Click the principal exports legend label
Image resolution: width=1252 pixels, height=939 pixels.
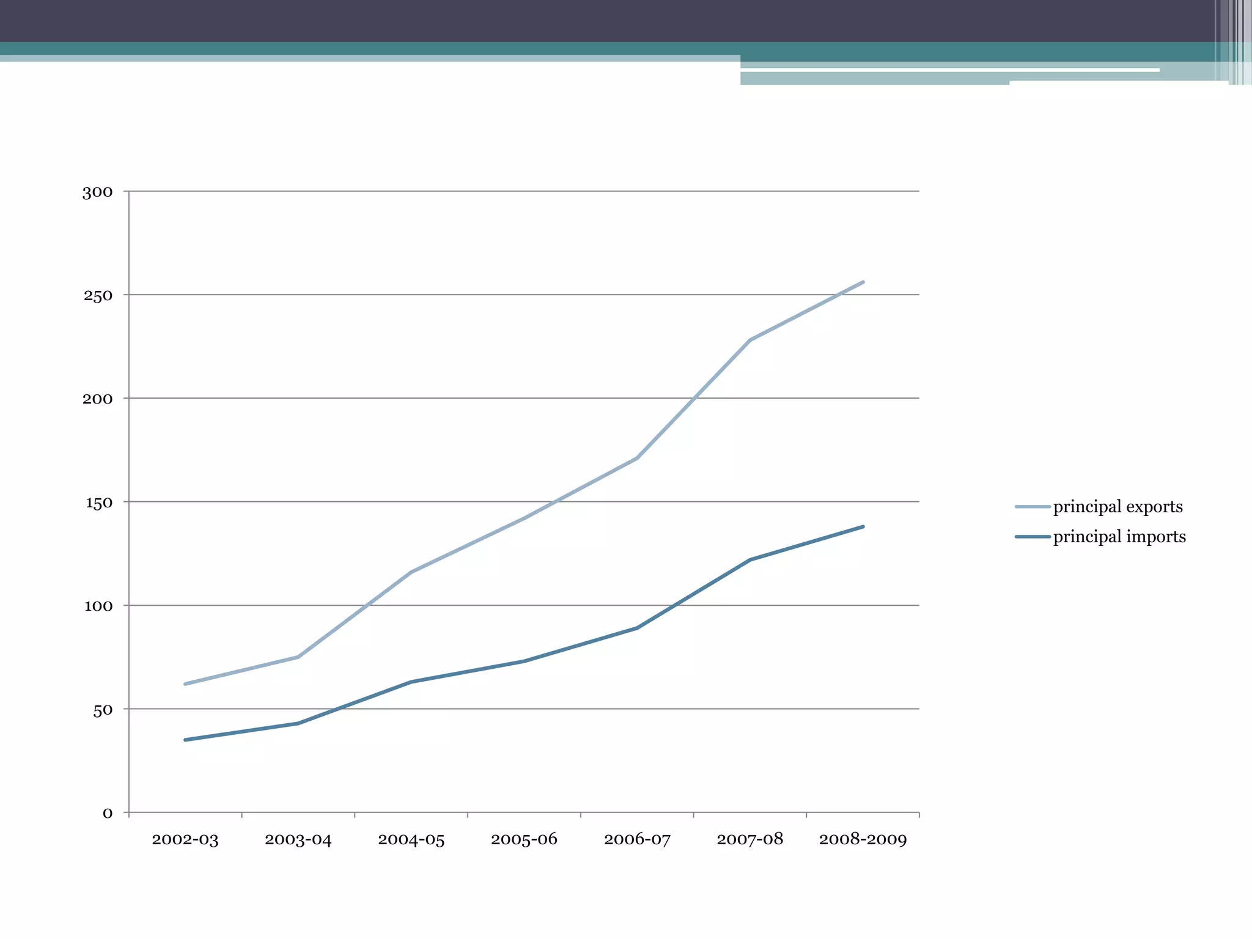tap(1118, 507)
